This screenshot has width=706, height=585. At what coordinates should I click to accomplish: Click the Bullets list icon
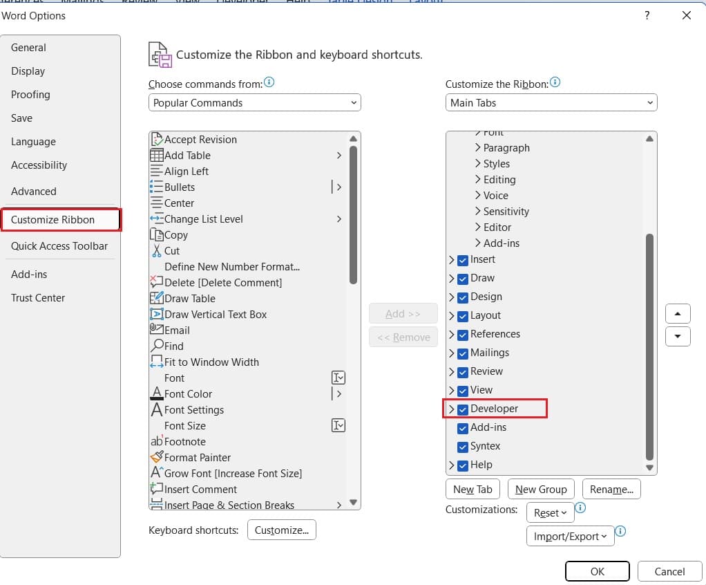156,187
